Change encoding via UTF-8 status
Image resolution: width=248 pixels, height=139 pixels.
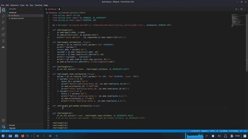pyautogui.click(x=212, y=131)
